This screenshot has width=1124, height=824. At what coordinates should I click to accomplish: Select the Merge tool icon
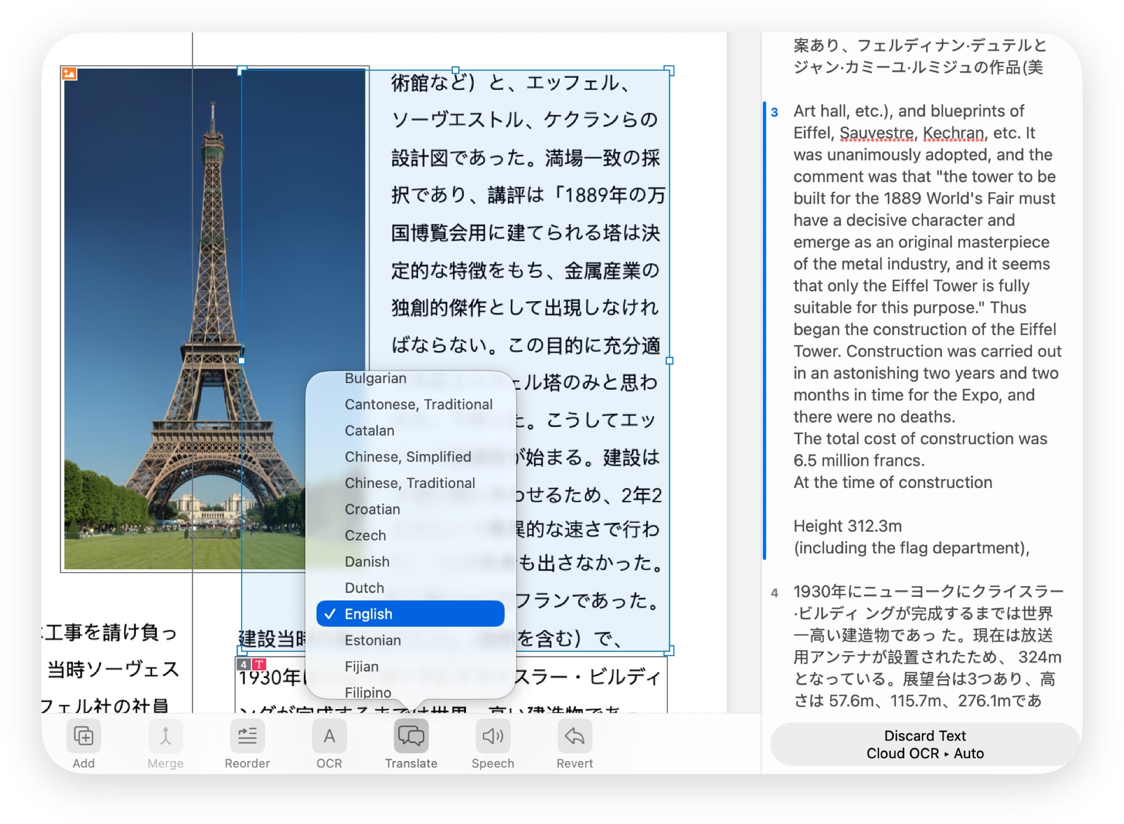pyautogui.click(x=165, y=736)
